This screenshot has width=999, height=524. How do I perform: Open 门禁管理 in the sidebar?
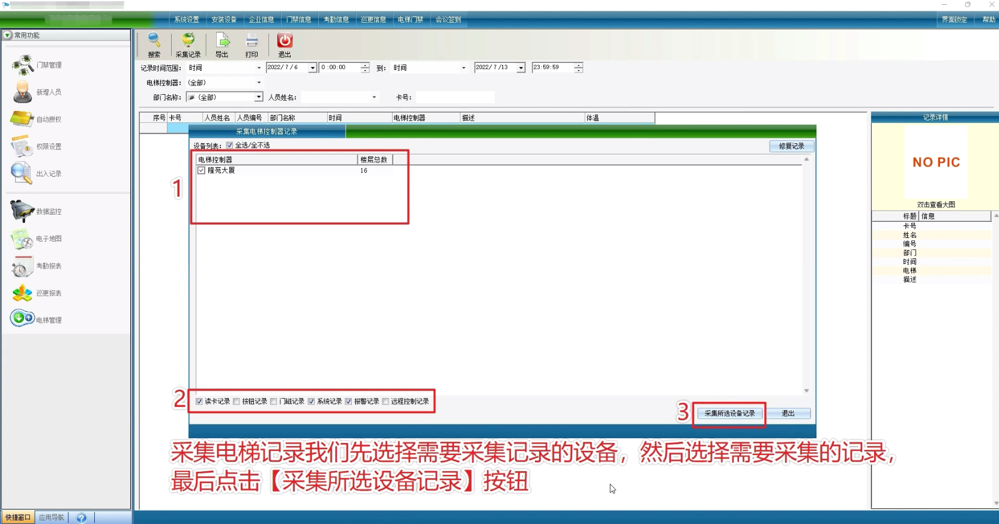(x=36, y=65)
